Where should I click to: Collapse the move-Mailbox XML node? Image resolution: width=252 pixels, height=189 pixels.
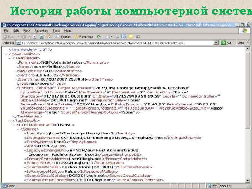click(x=6, y=54)
